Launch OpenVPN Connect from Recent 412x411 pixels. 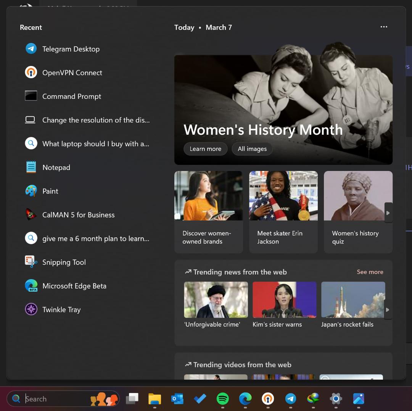pyautogui.click(x=64, y=73)
